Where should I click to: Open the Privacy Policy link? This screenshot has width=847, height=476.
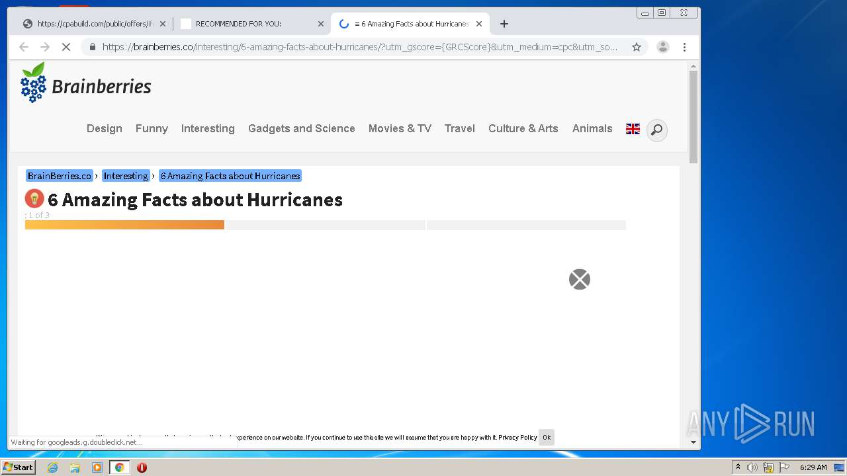[x=517, y=438]
